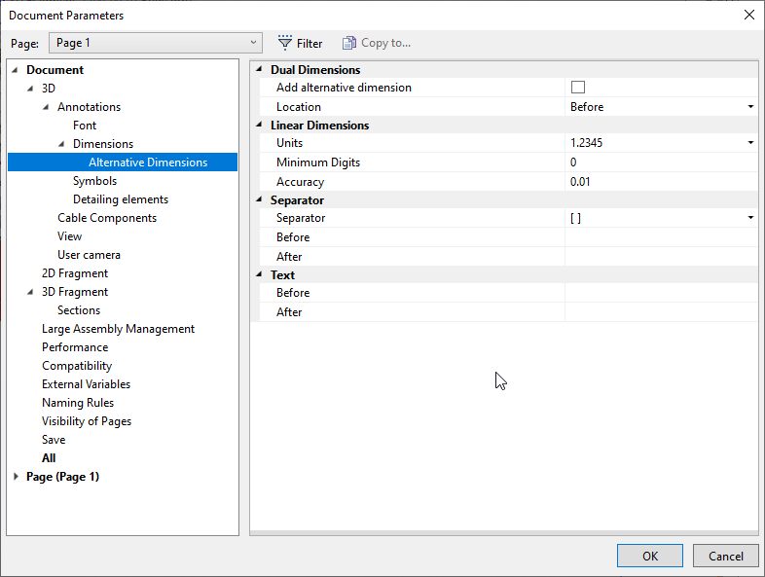Collapse the 3D tree node
Image resolution: width=765 pixels, height=577 pixels.
tap(31, 89)
